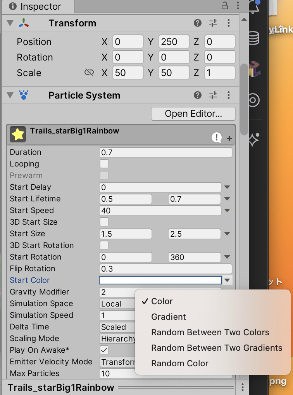Open the Start Lifetime dropdown arrow
Screen dimensions: 293x395
tap(227, 199)
